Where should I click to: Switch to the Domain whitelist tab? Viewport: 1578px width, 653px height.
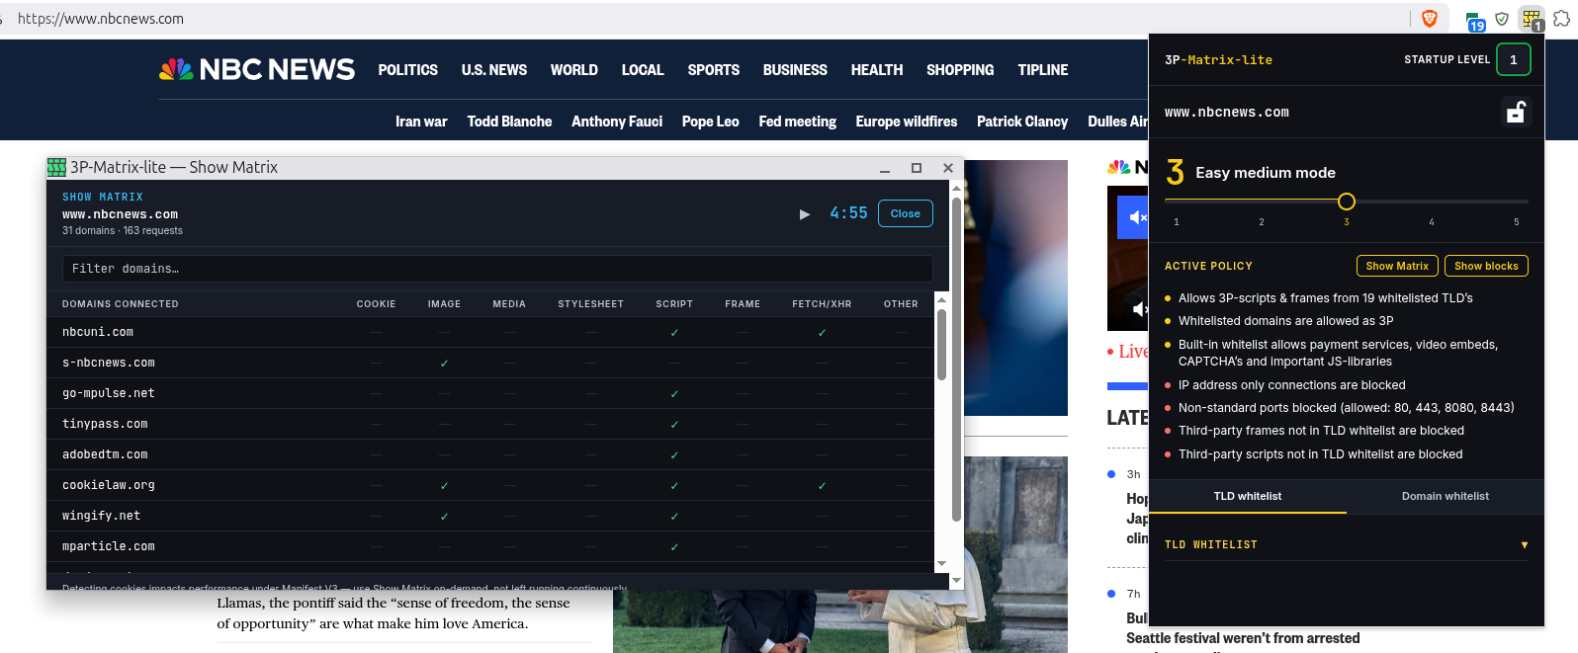coord(1446,496)
